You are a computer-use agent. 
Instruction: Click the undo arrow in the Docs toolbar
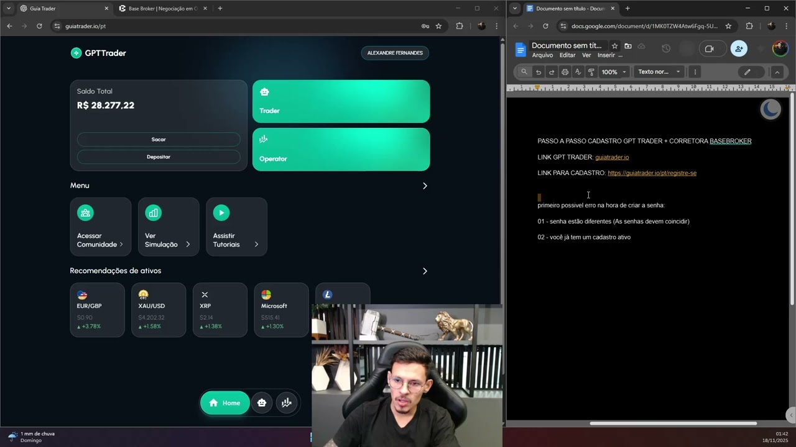coord(539,72)
